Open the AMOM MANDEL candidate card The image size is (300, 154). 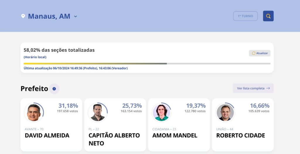[179, 125]
